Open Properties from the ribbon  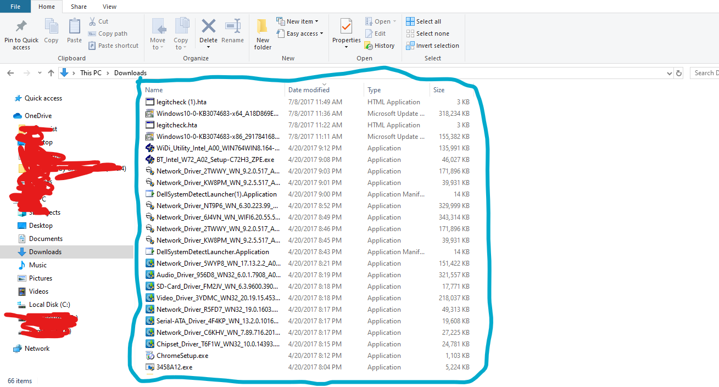pos(346,33)
